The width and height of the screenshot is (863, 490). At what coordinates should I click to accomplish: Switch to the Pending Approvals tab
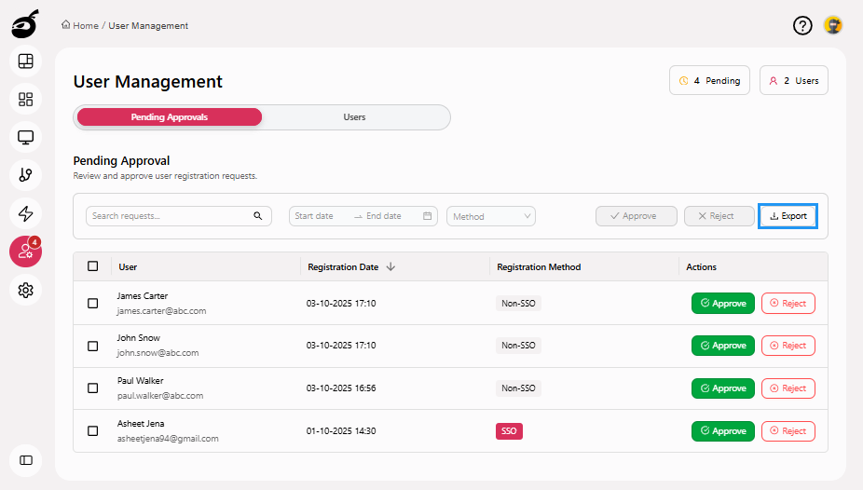point(170,117)
